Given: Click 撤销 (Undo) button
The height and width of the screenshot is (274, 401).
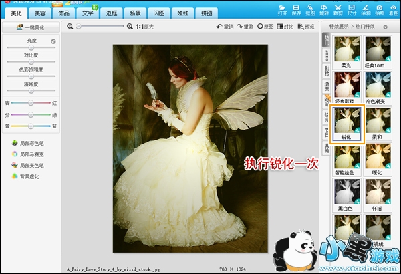Looking at the screenshot, I should coord(225,27).
